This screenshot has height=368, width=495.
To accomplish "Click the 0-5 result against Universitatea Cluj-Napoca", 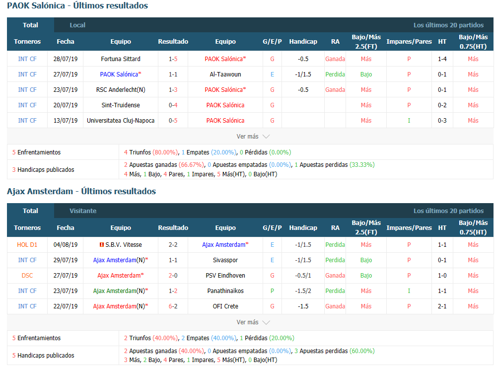I will 173,121.
